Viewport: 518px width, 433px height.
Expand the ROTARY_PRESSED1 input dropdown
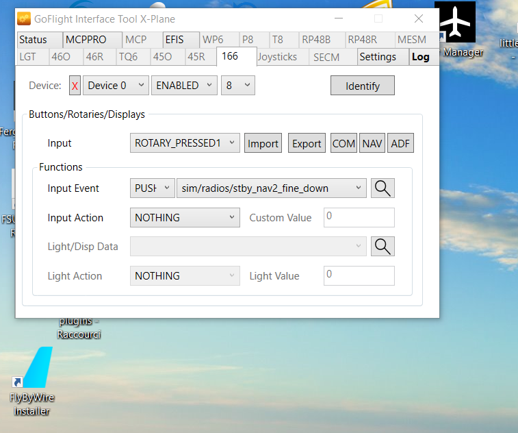coord(185,143)
